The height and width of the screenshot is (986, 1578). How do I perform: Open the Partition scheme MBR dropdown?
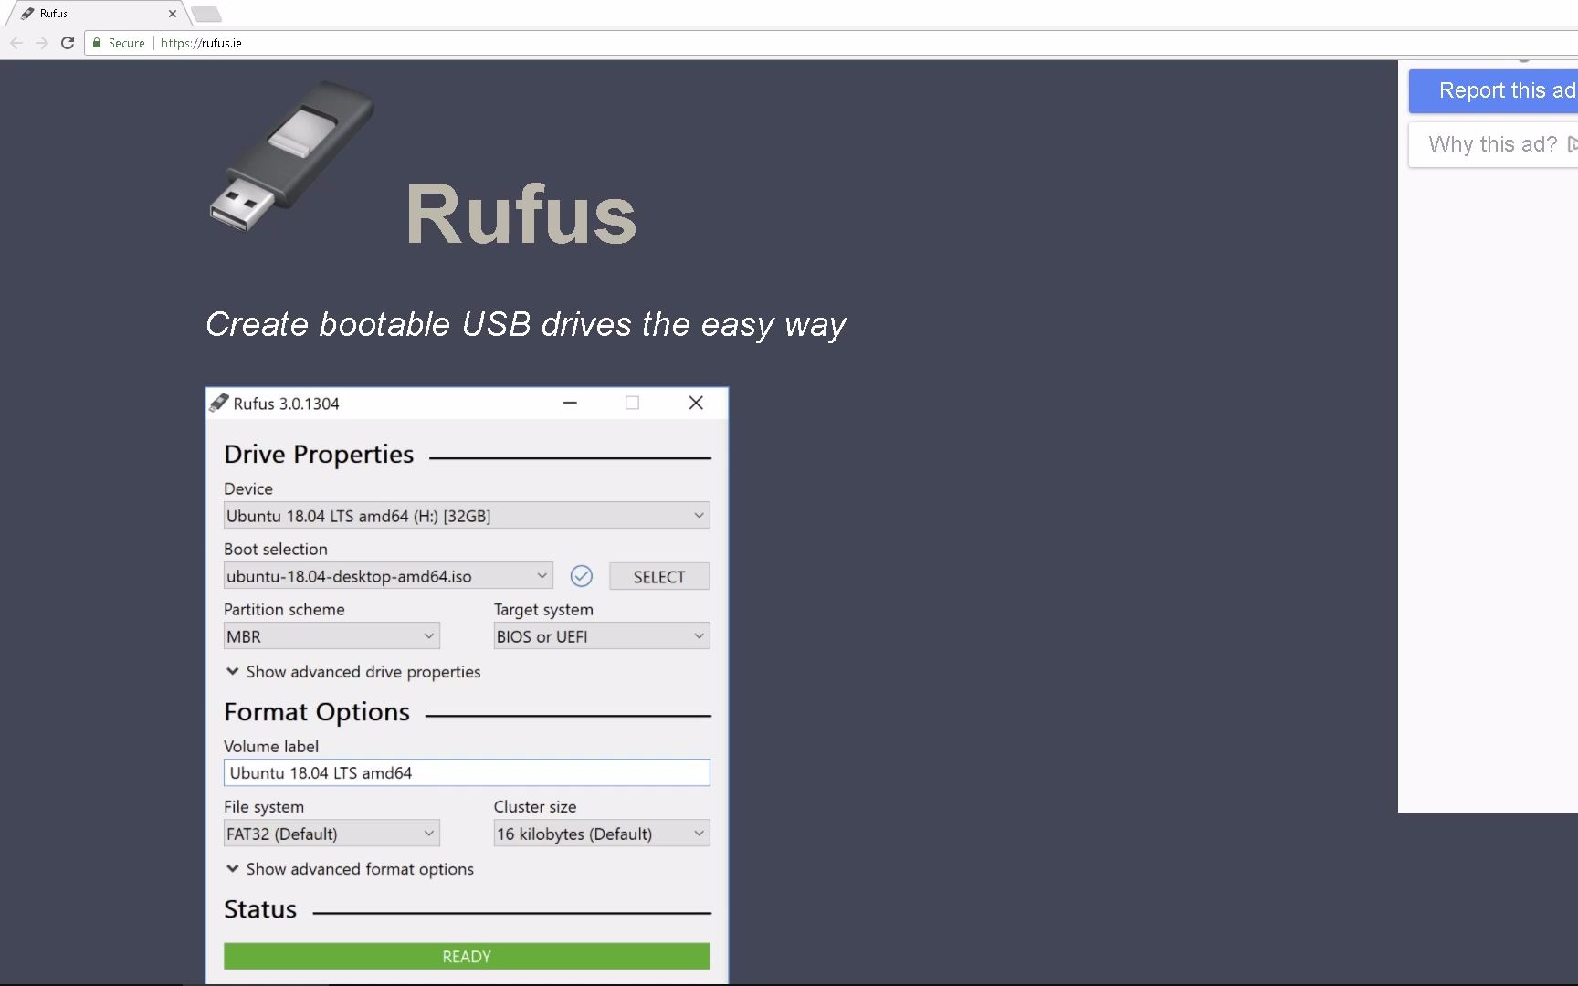tap(331, 636)
